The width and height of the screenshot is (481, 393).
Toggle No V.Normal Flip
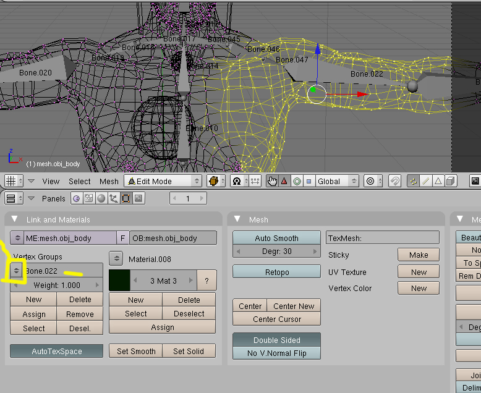[x=277, y=353]
